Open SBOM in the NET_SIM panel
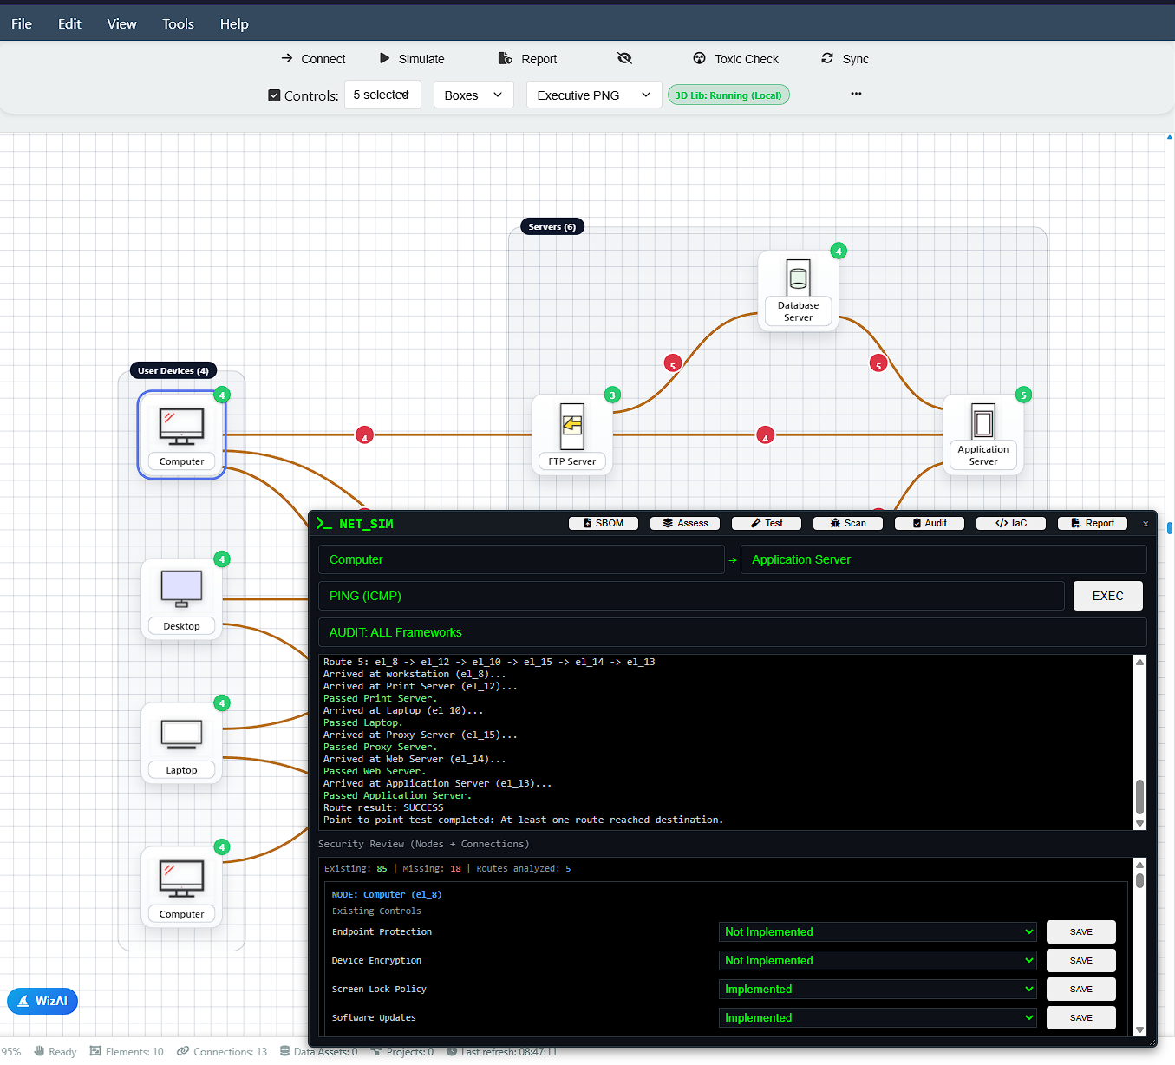 (603, 523)
